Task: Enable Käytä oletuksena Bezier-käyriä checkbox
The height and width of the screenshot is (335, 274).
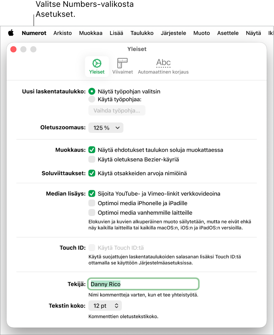Action: [x=92, y=159]
